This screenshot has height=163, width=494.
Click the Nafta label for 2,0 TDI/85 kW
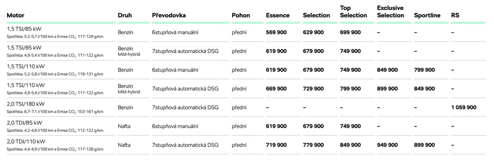[124, 126]
